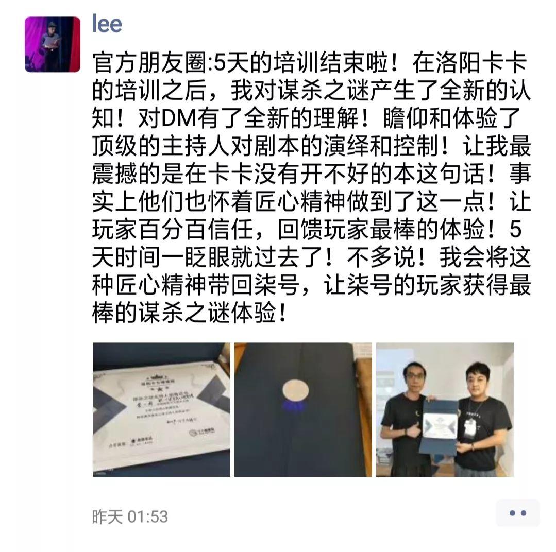Click the round silver seal in middle photo
This screenshot has width=556, height=552.
pos(295,391)
